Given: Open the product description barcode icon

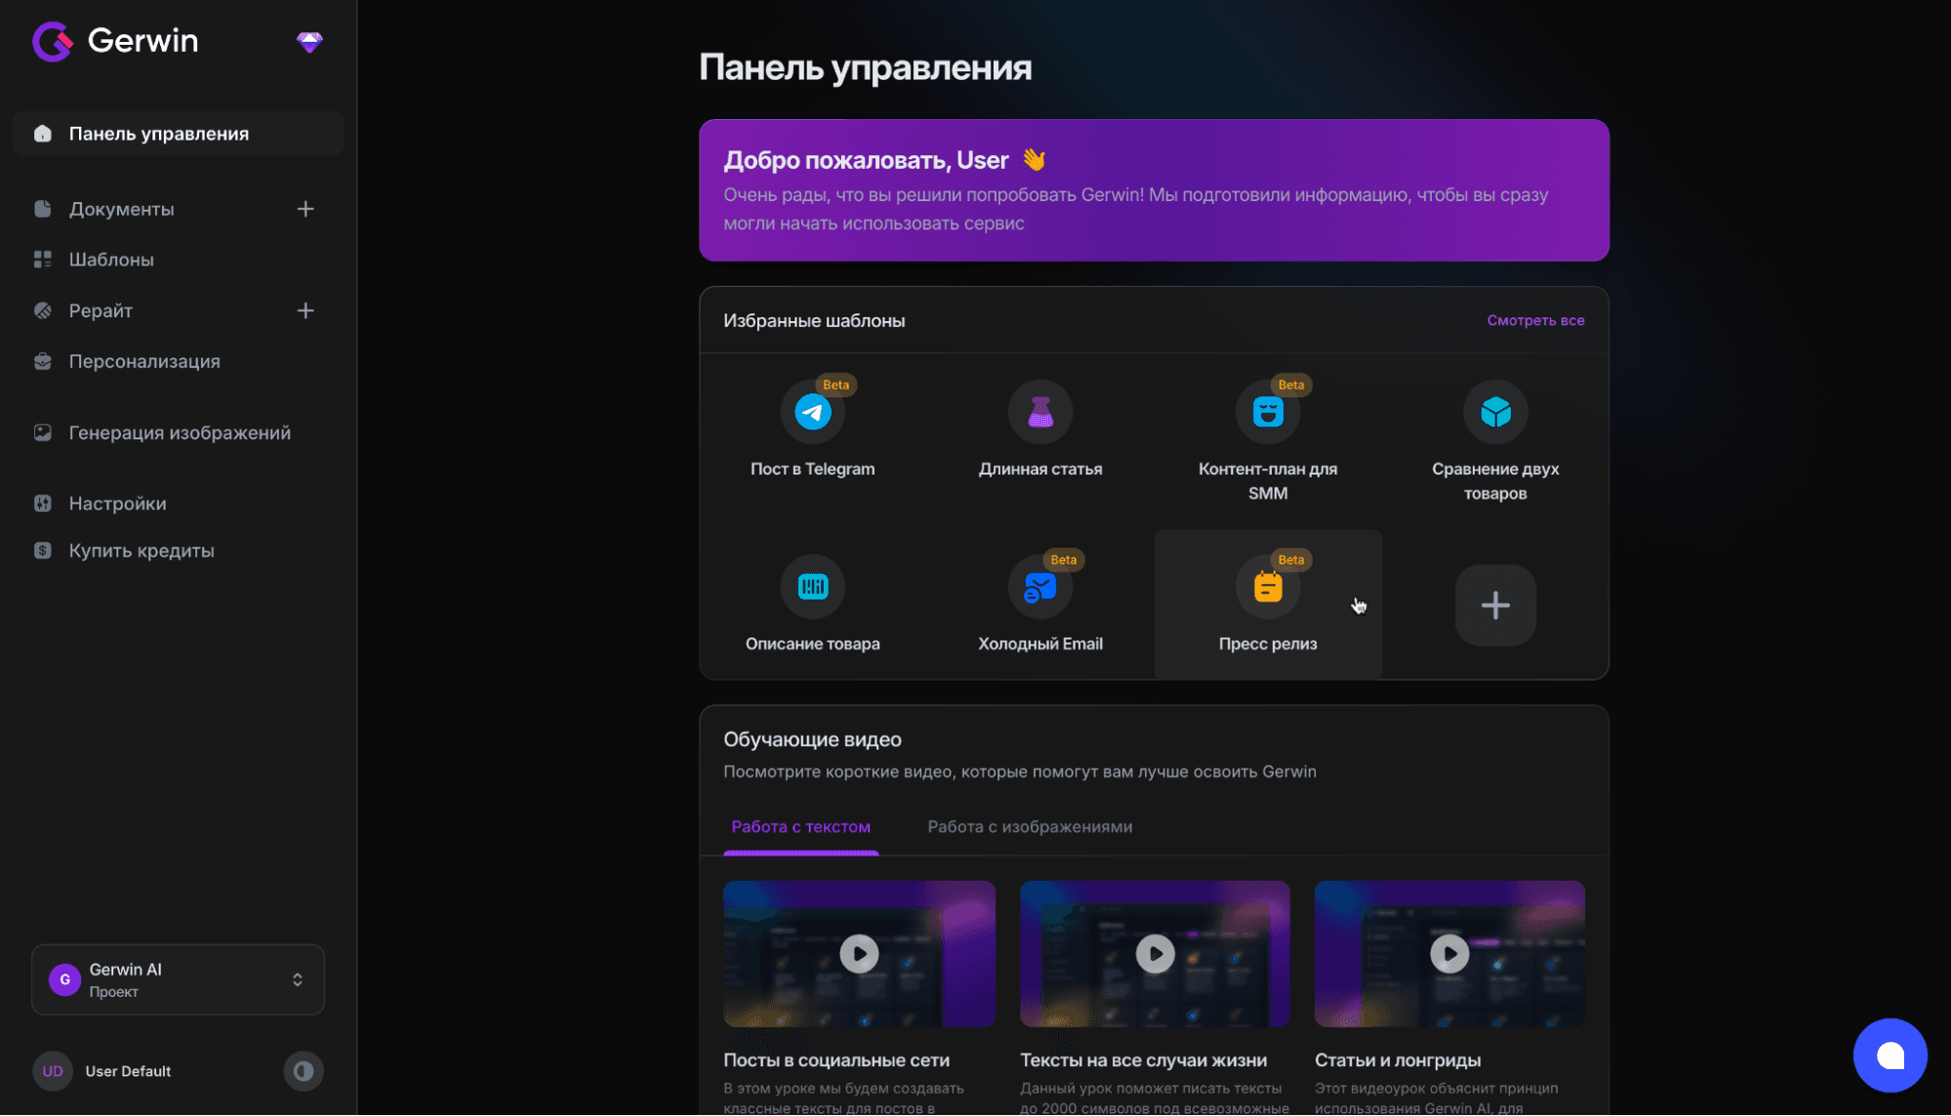Looking at the screenshot, I should (x=812, y=587).
